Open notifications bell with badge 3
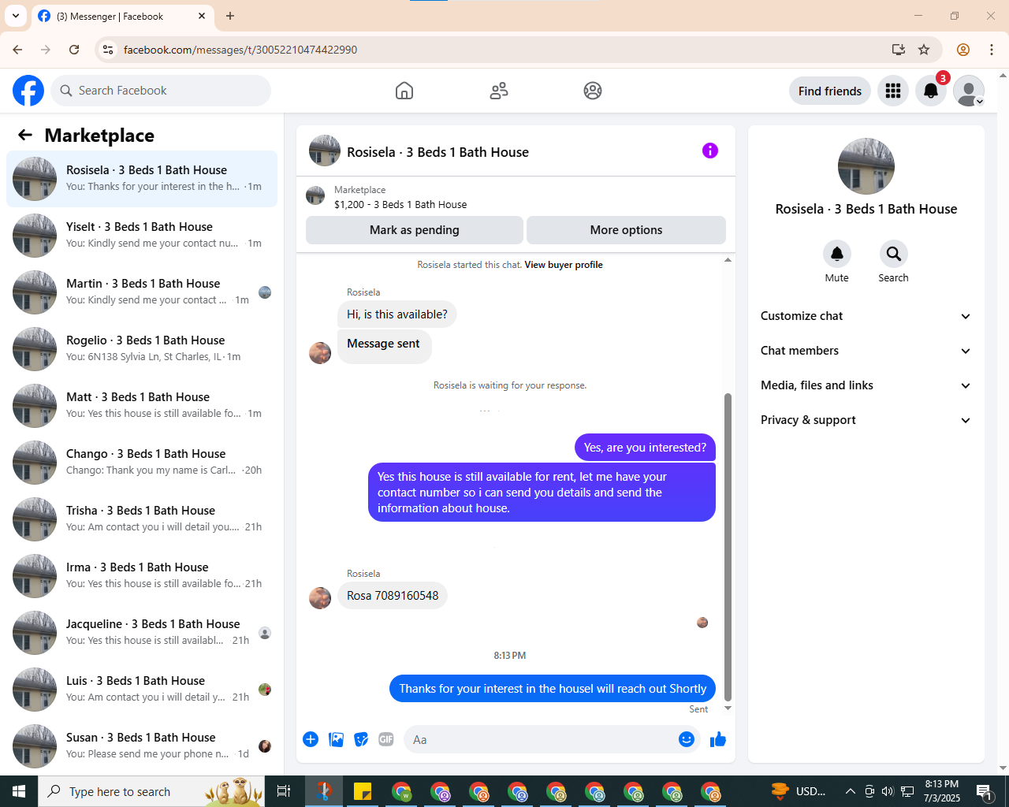Image resolution: width=1009 pixels, height=807 pixels. click(x=931, y=91)
